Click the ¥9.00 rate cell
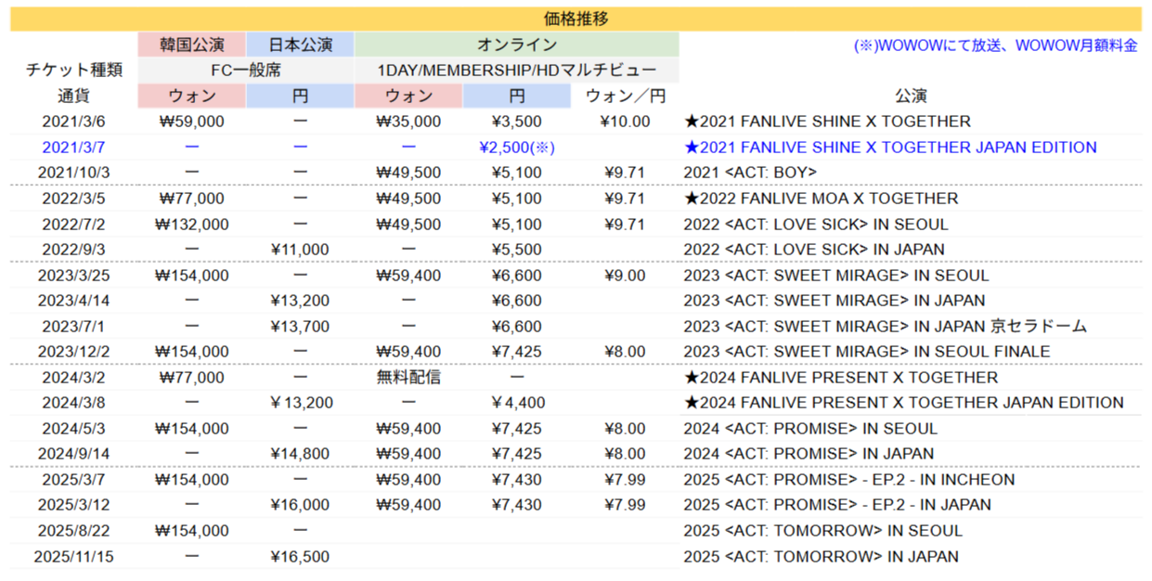The height and width of the screenshot is (581, 1152). [626, 275]
